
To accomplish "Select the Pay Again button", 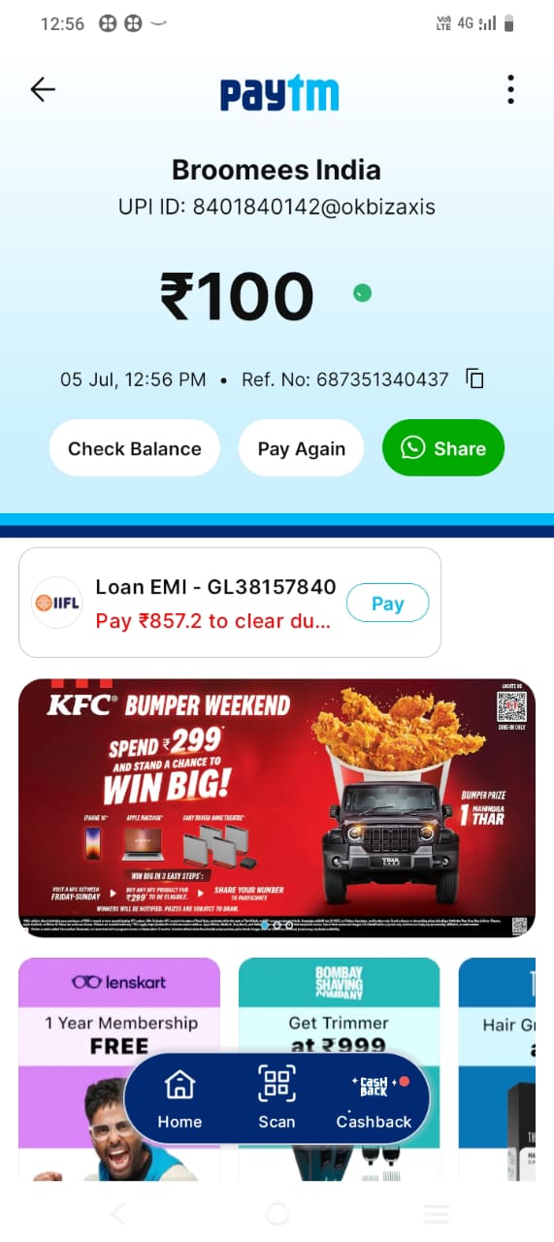I will pos(302,448).
